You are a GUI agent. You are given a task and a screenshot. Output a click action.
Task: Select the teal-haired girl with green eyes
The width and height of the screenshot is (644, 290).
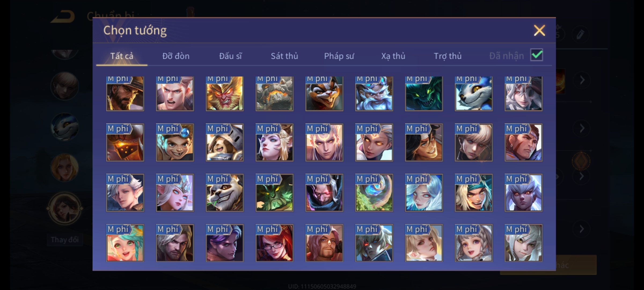point(125,243)
